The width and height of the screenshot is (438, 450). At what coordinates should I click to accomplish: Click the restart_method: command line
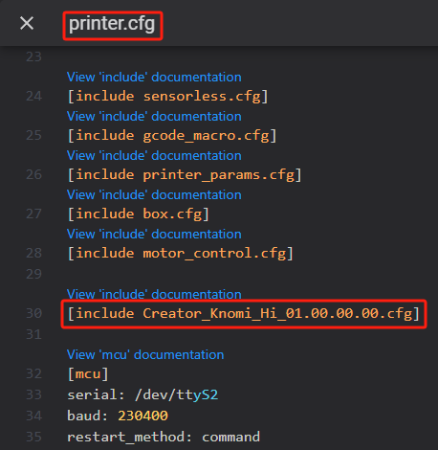tap(164, 437)
